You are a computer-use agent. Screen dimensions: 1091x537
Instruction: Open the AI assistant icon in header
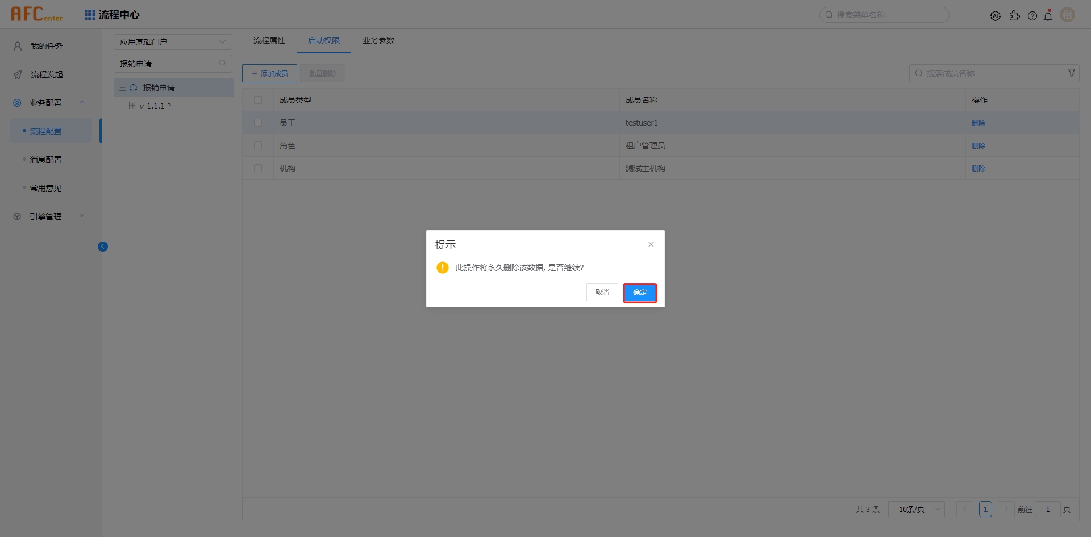click(x=996, y=16)
